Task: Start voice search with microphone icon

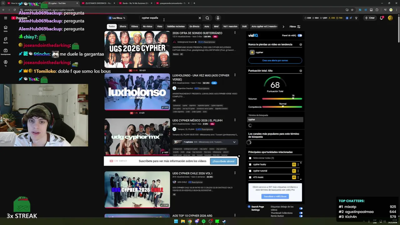Action: tap(218, 18)
